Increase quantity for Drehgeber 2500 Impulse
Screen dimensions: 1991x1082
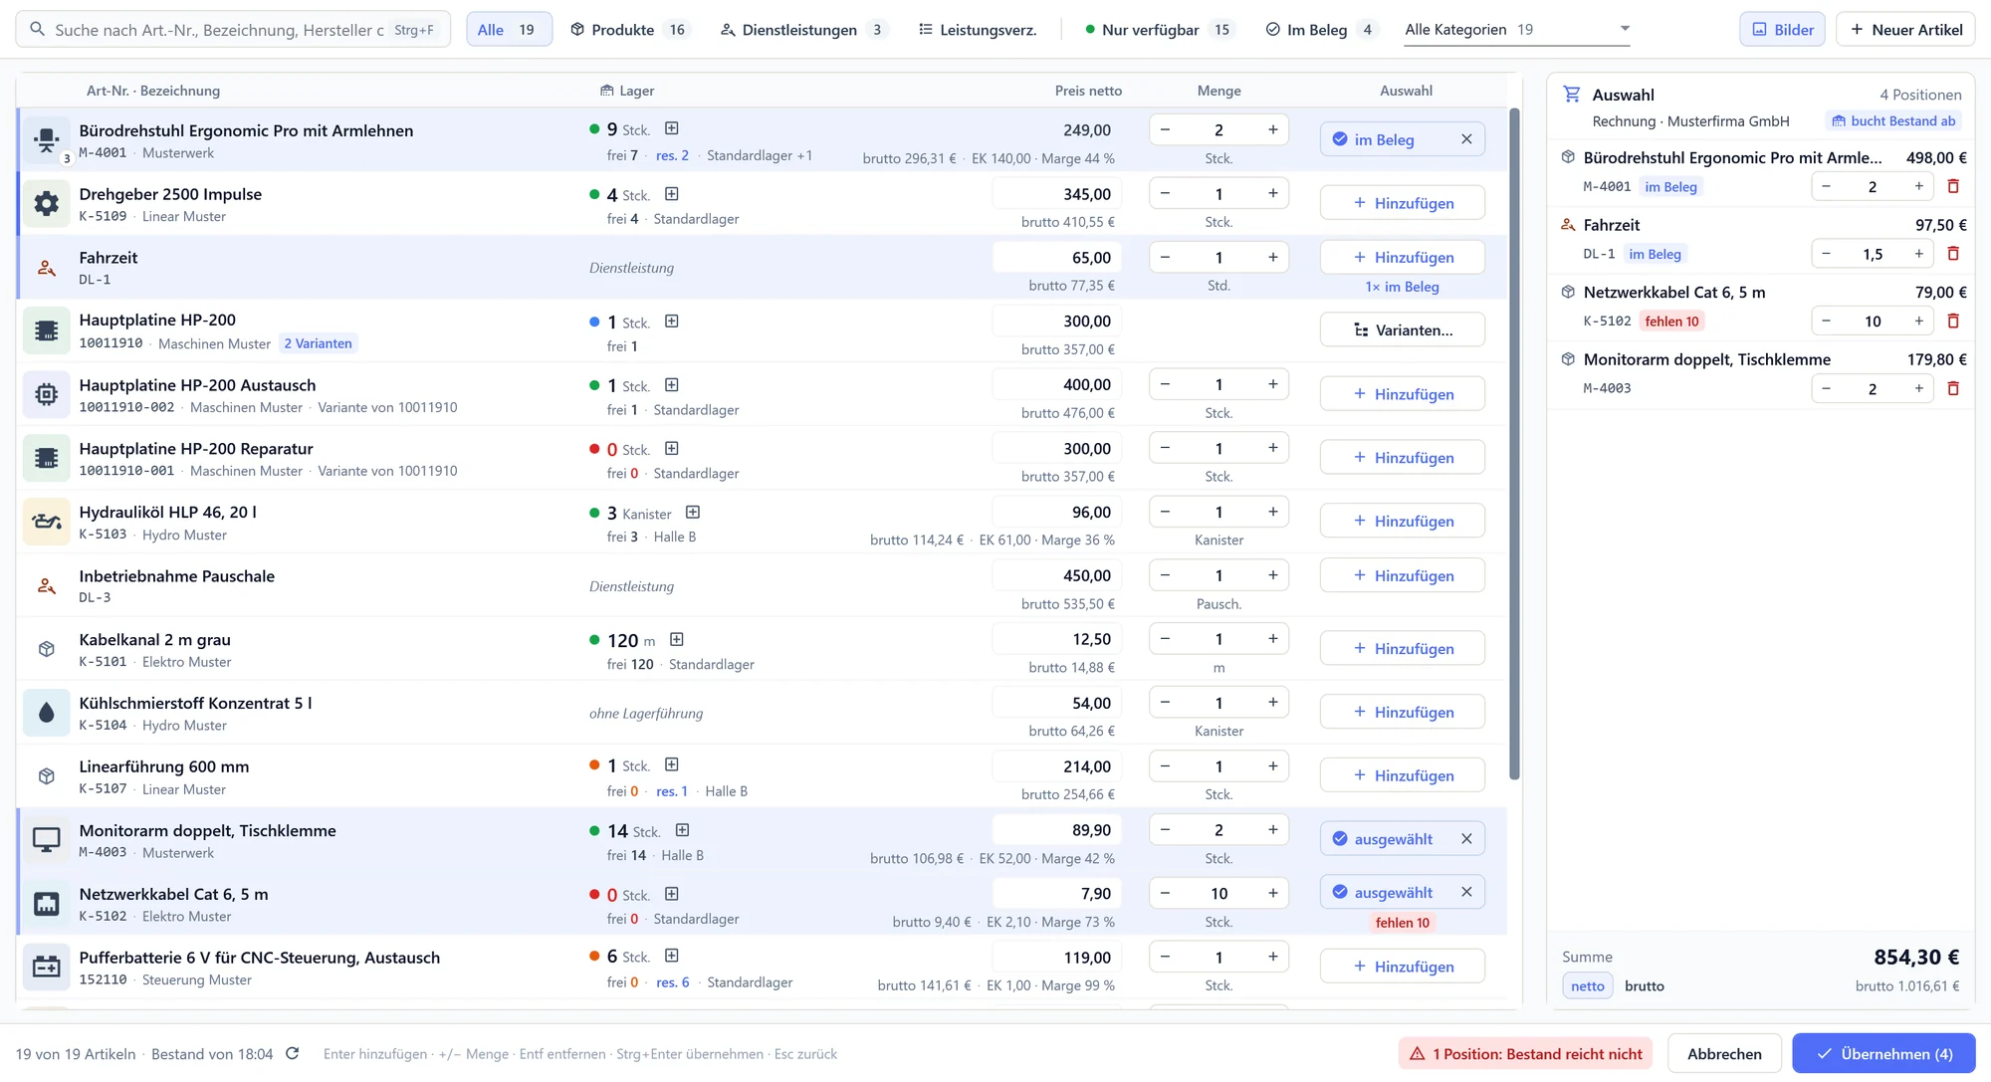point(1272,194)
